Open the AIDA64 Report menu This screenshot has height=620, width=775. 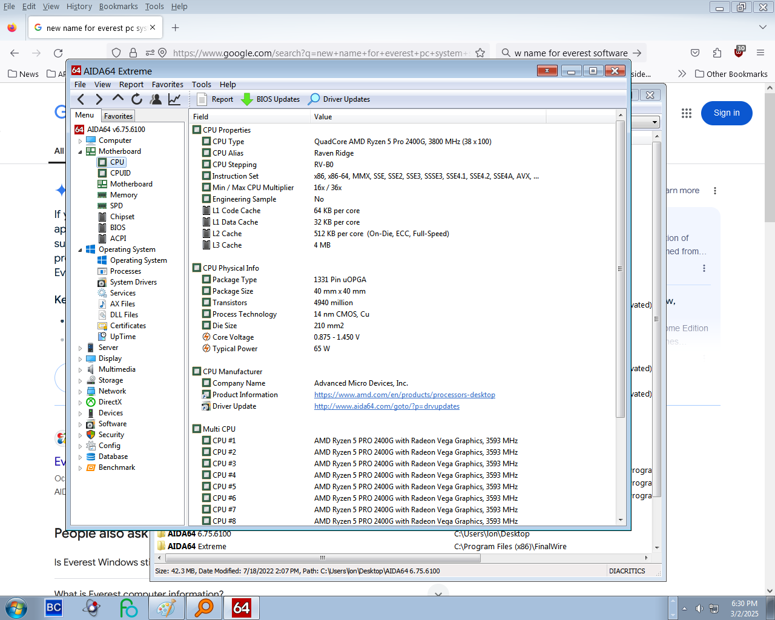131,85
